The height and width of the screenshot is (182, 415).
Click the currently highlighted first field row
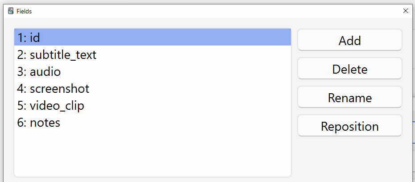[152, 38]
